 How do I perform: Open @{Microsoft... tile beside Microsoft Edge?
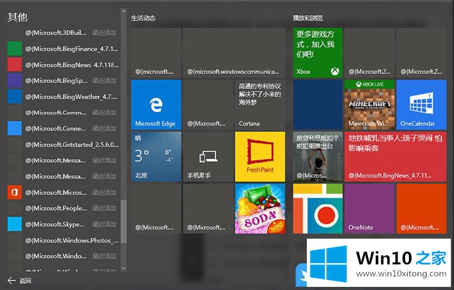point(208,105)
